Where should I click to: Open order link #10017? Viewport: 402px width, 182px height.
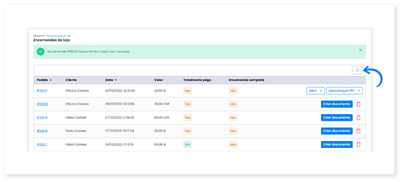click(x=42, y=144)
